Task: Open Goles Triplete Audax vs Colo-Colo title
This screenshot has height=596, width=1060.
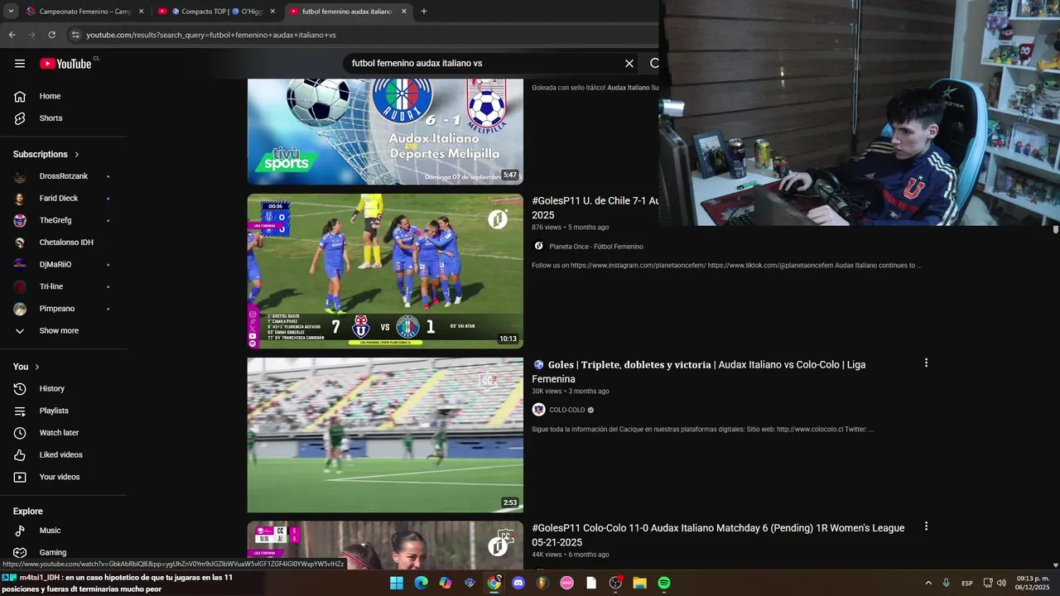Action: coord(699,372)
